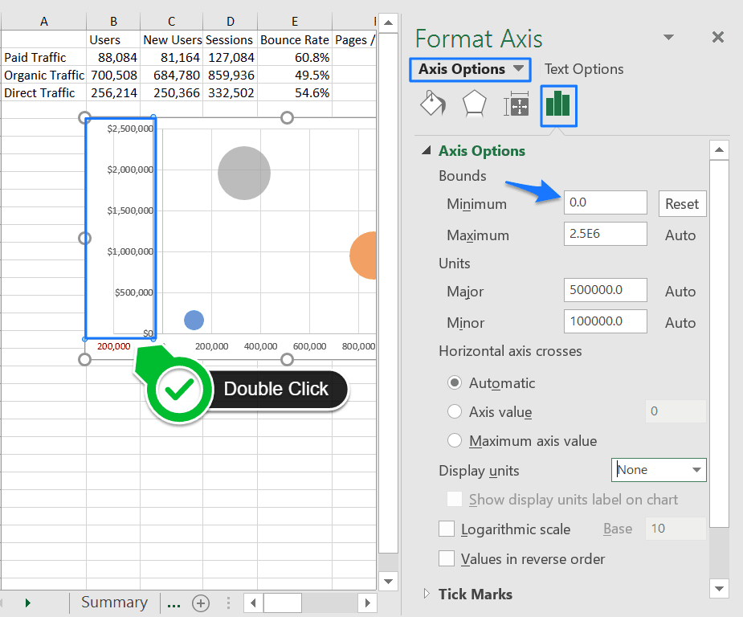
Task: Add a new sheet with plus icon
Action: click(201, 603)
